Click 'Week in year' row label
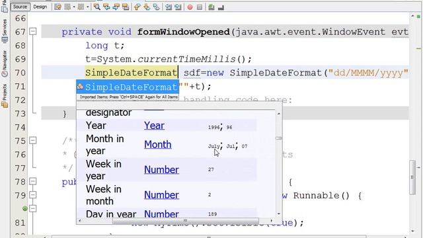The width and height of the screenshot is (423, 238). coord(104,170)
